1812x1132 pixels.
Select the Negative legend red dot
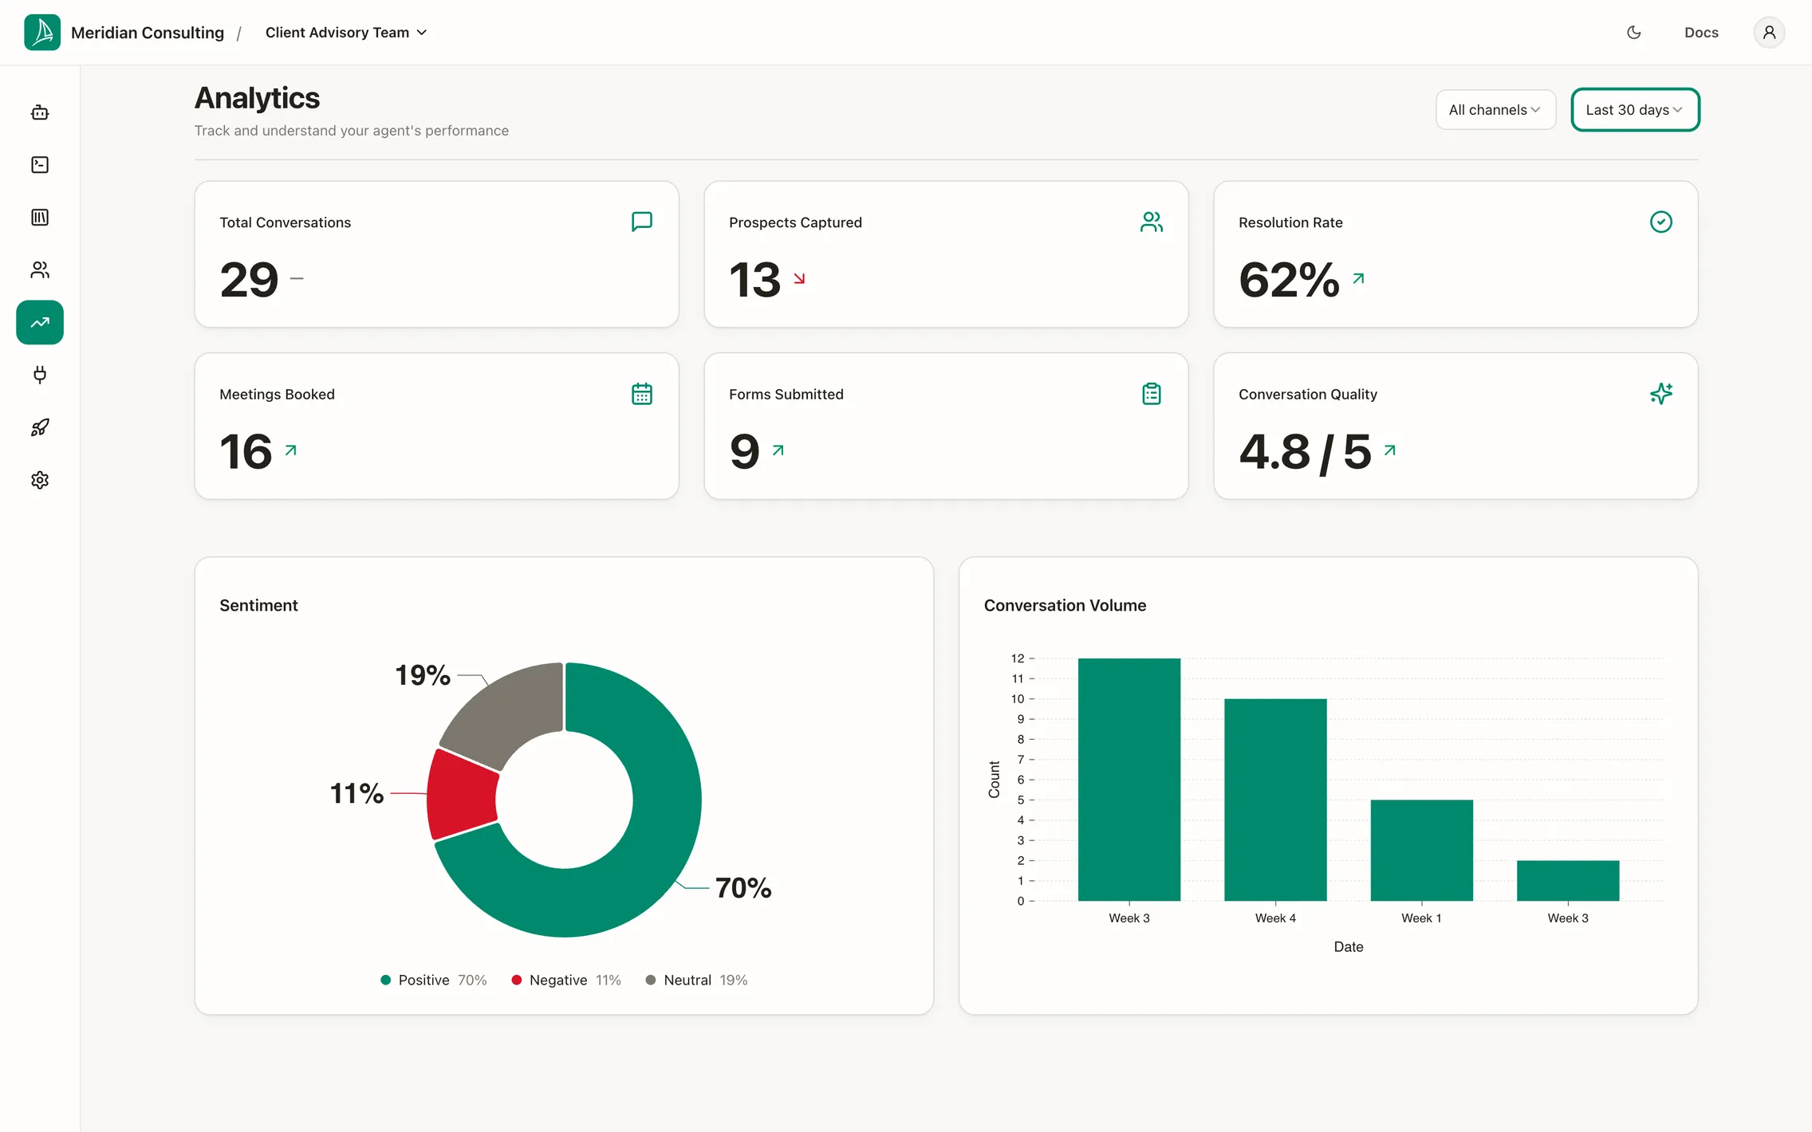coord(517,980)
